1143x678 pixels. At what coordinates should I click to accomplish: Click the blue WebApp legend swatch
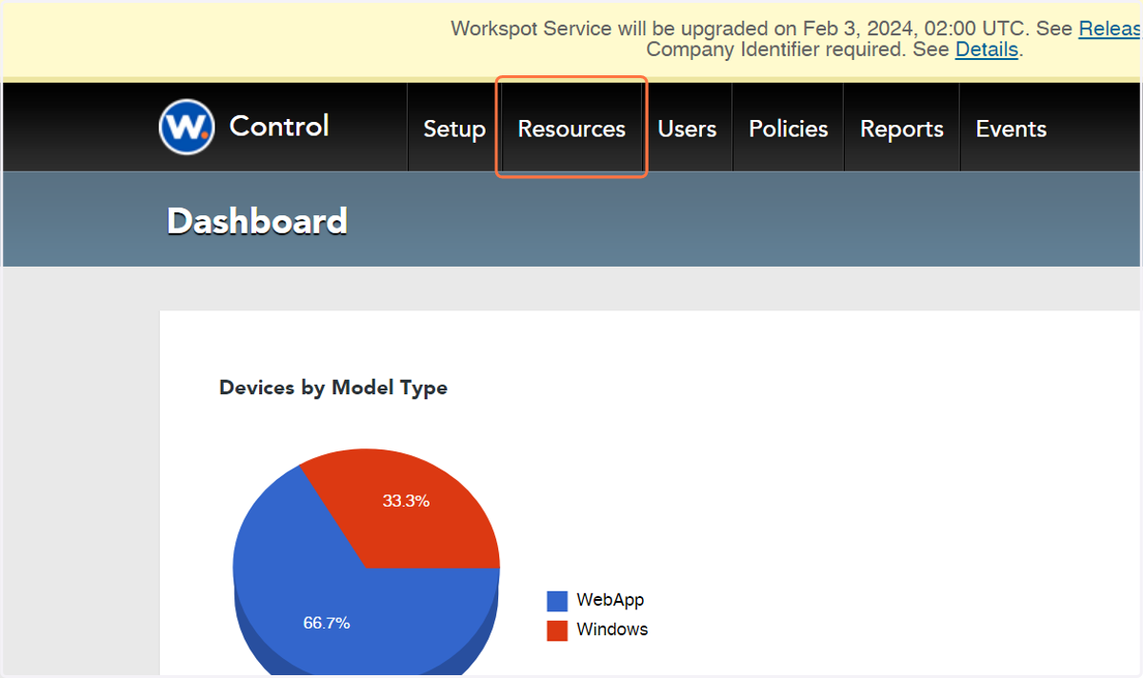[x=557, y=601]
